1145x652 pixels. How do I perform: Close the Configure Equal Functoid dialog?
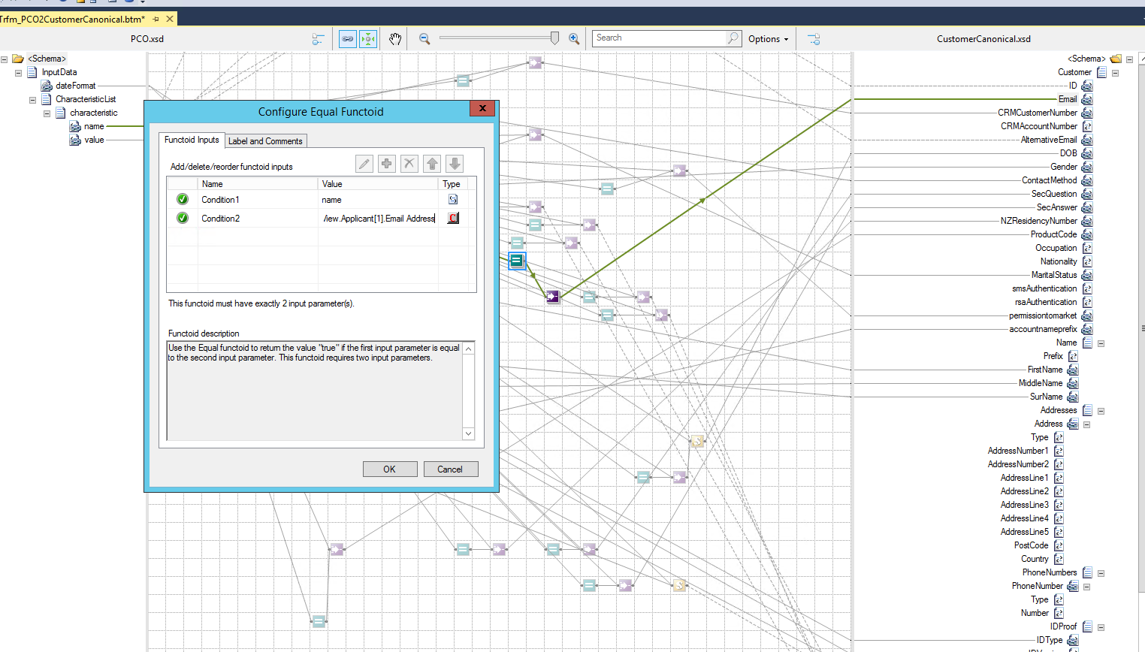click(482, 108)
